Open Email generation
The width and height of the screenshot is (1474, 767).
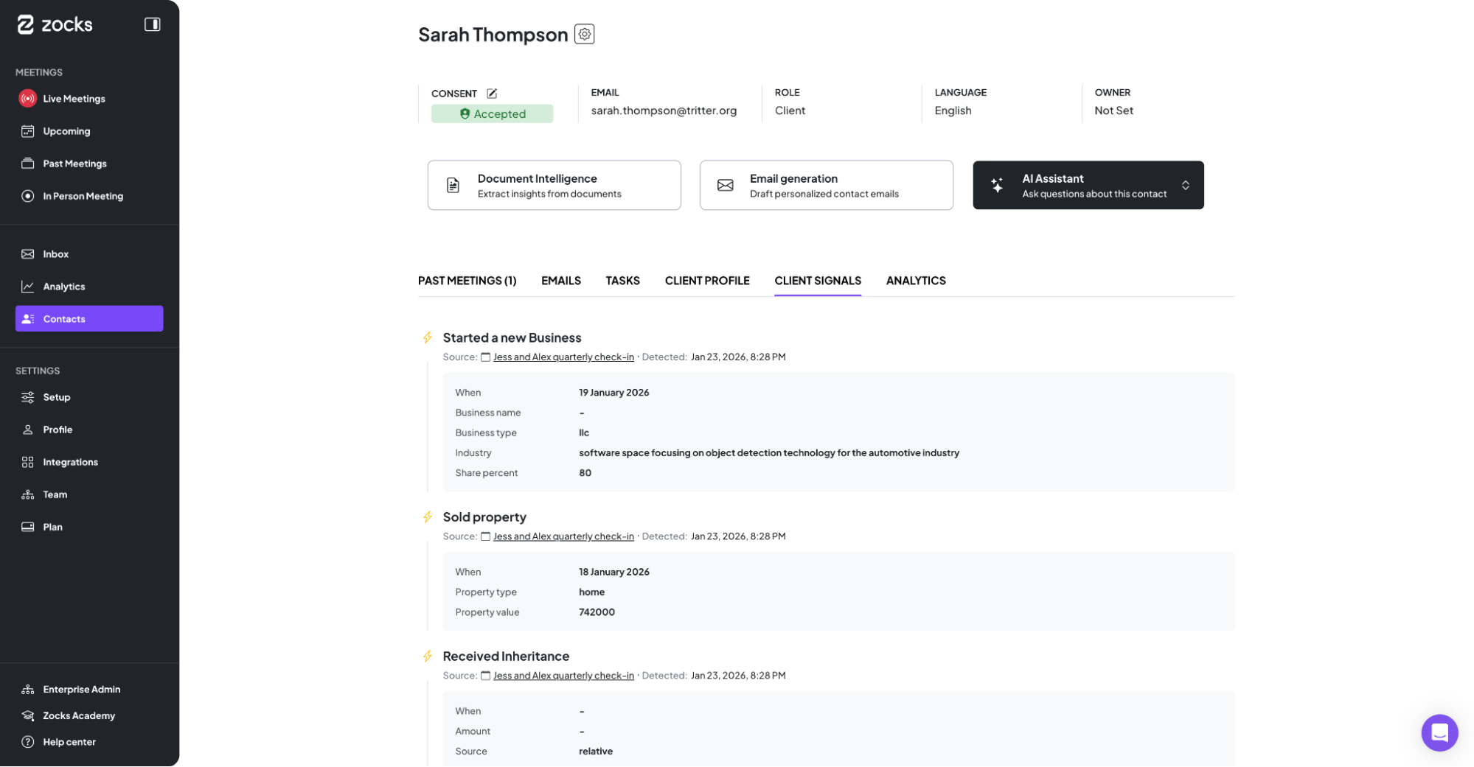pos(826,186)
